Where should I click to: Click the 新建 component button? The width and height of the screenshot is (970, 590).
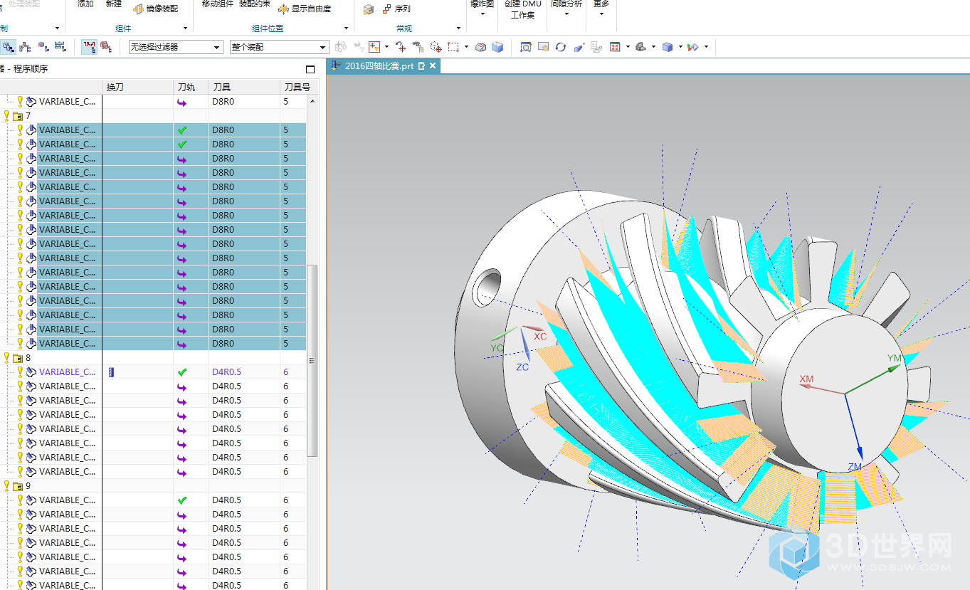pos(114,4)
